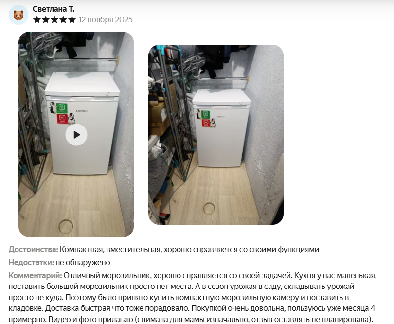Click the penguin sticker in the video preview
Image resolution: width=394 pixels, height=324 pixels.
tap(53, 108)
